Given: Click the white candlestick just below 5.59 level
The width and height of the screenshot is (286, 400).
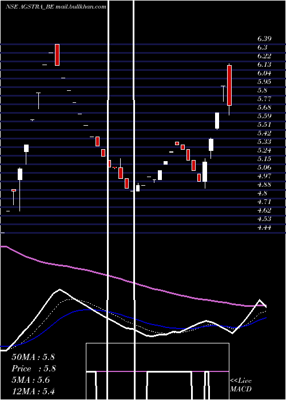Looking at the screenshot, I should (x=217, y=121).
